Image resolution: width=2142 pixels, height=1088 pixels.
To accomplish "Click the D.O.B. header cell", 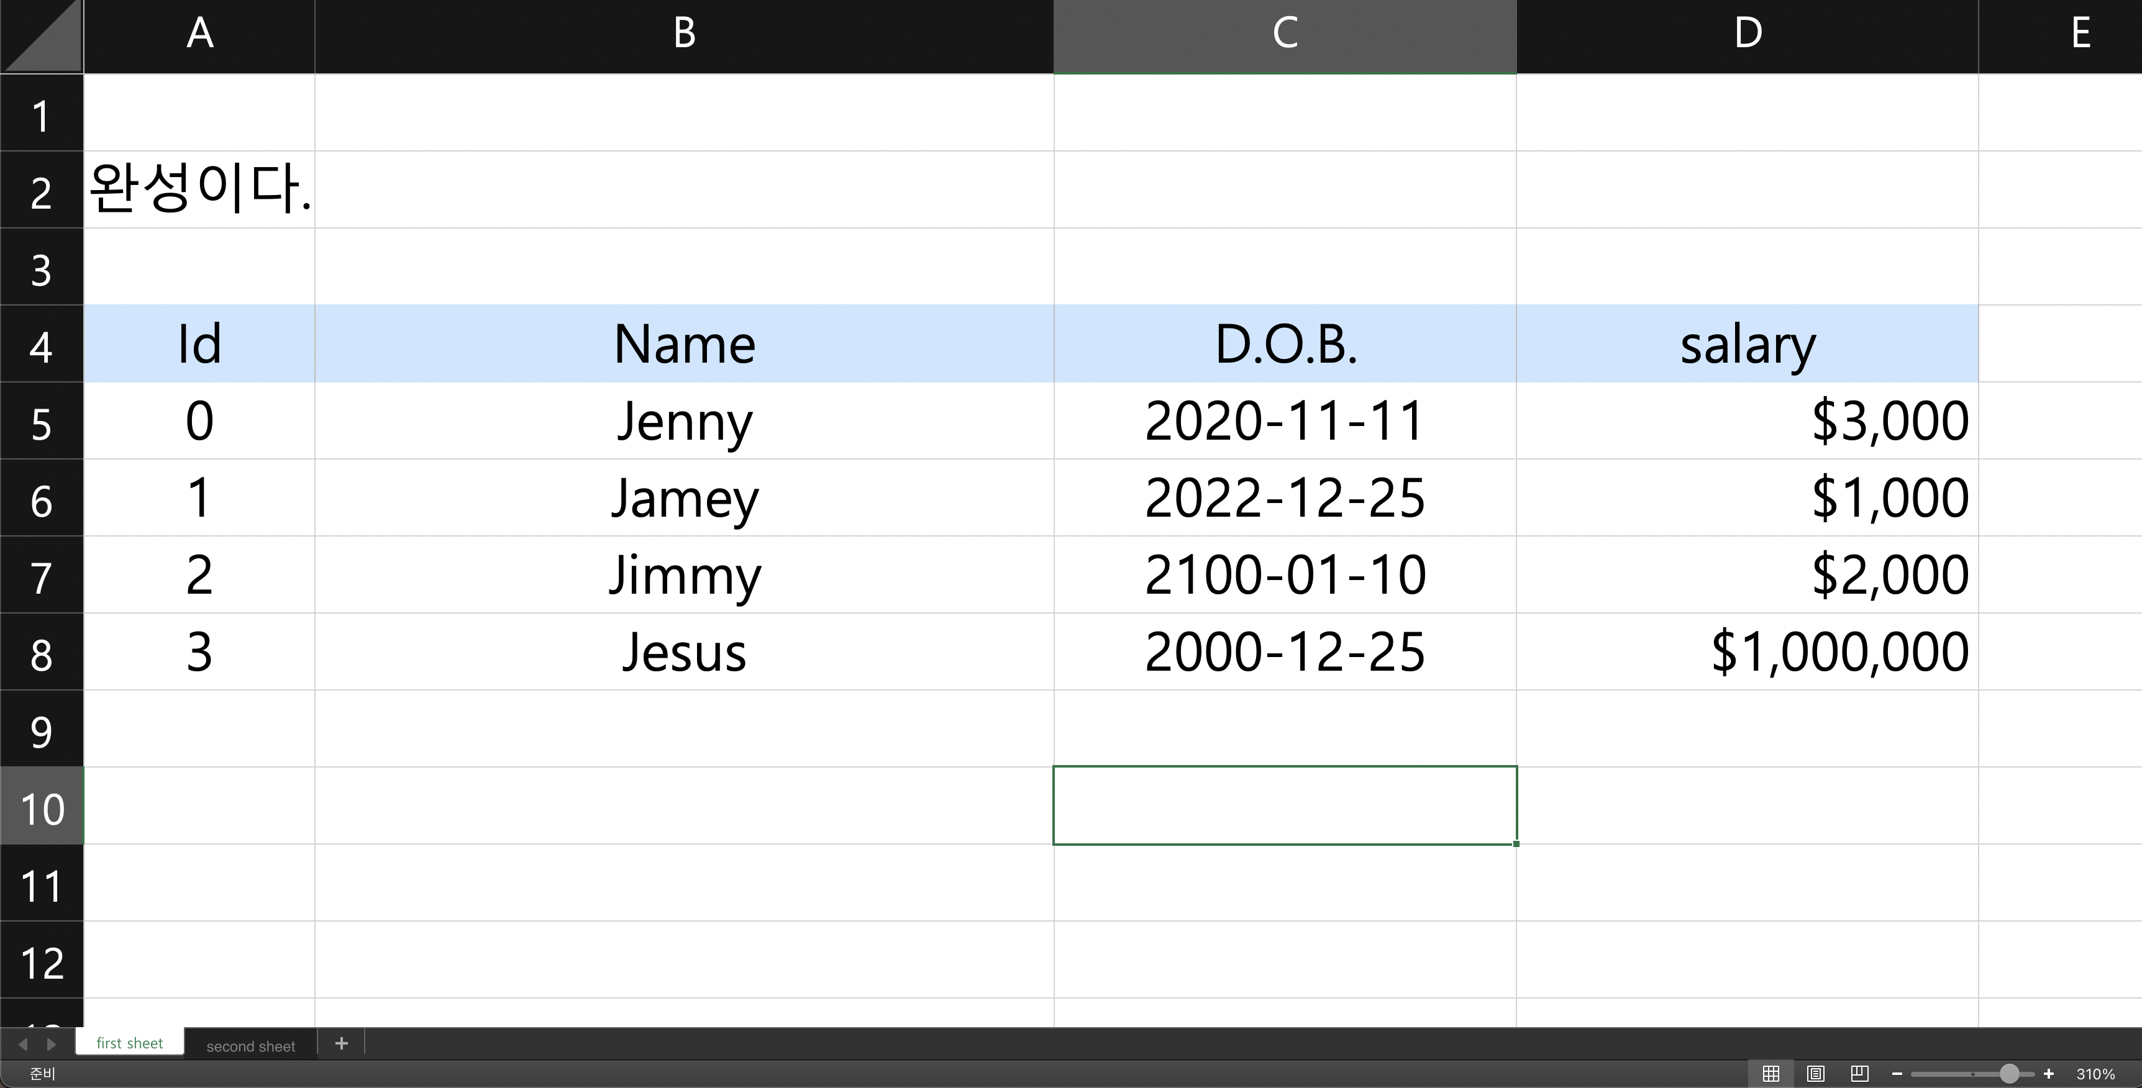I will tap(1285, 344).
